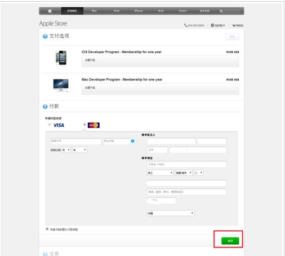
Task: Select the MasterCard payment radio button
Action: pyautogui.click(x=84, y=124)
